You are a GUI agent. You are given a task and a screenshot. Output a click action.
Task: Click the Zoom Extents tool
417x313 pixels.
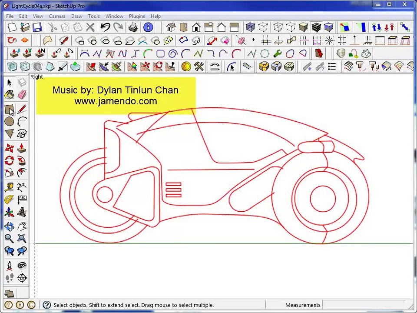(22, 239)
